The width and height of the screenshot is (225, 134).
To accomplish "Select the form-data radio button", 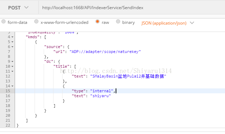I will pos(3,22).
